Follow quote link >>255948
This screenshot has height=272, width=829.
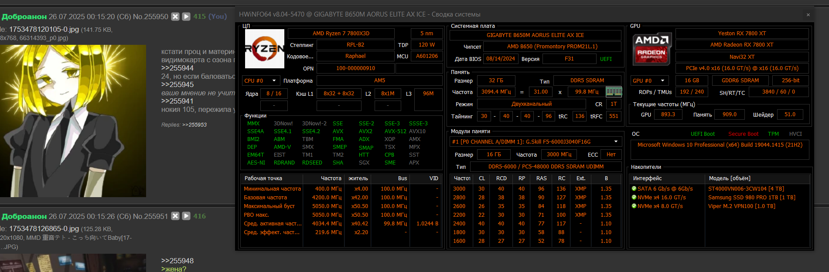click(177, 261)
